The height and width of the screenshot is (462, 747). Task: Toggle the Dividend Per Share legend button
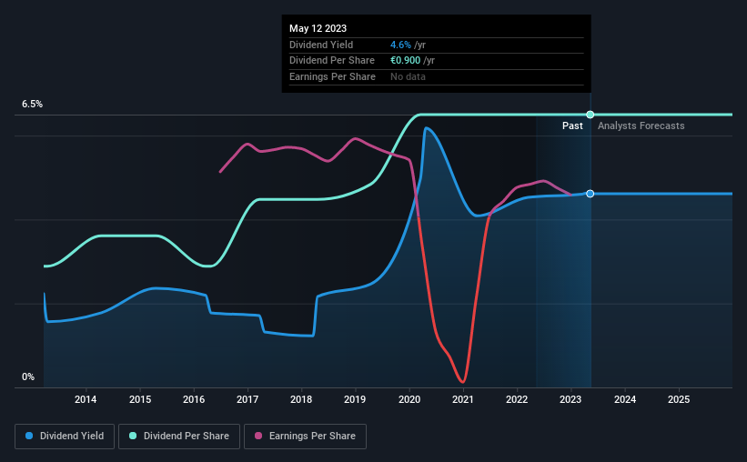pos(179,437)
